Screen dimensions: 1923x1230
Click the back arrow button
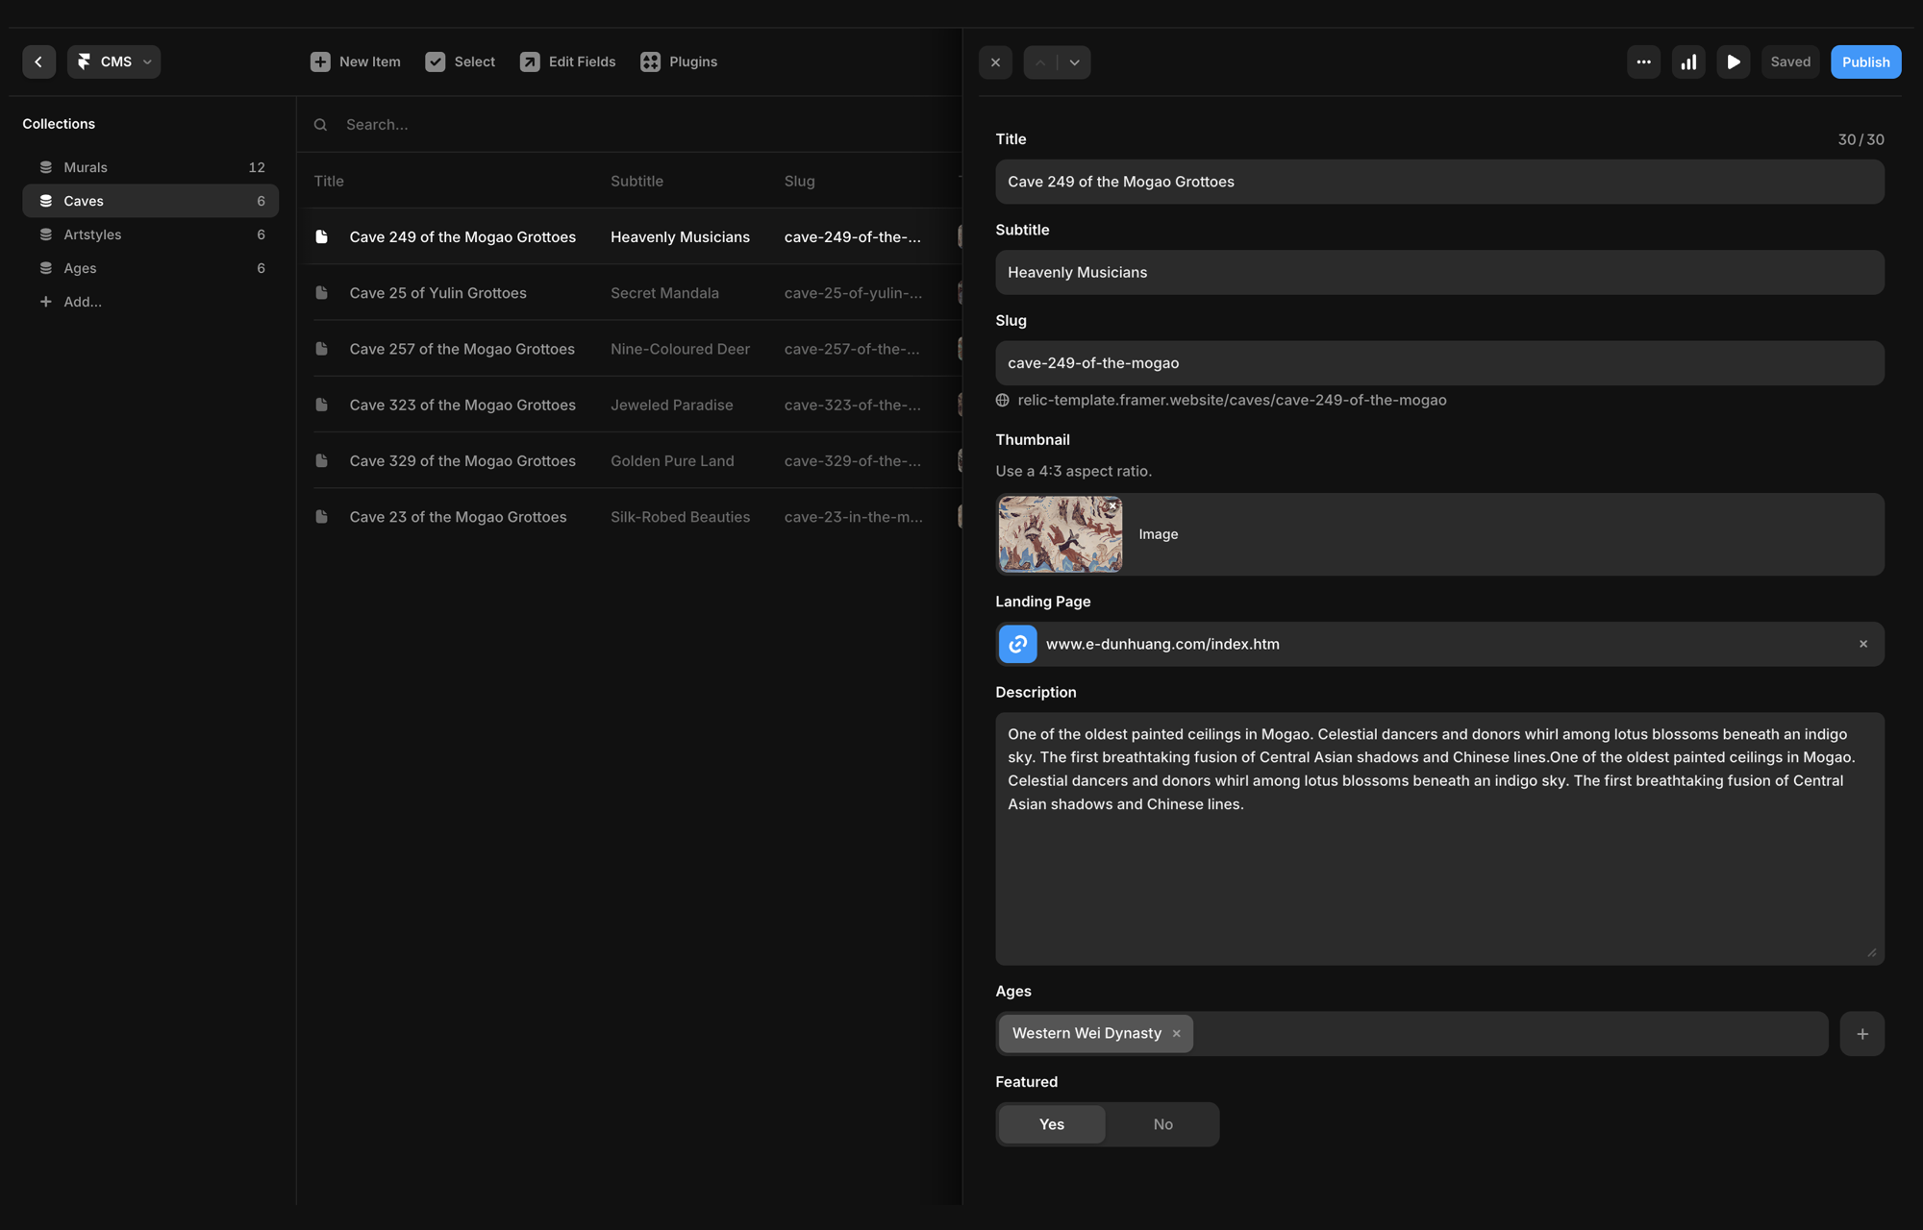coord(38,61)
